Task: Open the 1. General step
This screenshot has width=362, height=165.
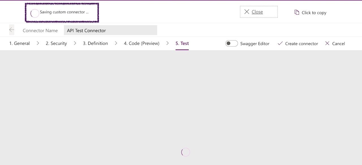Action: [x=20, y=43]
